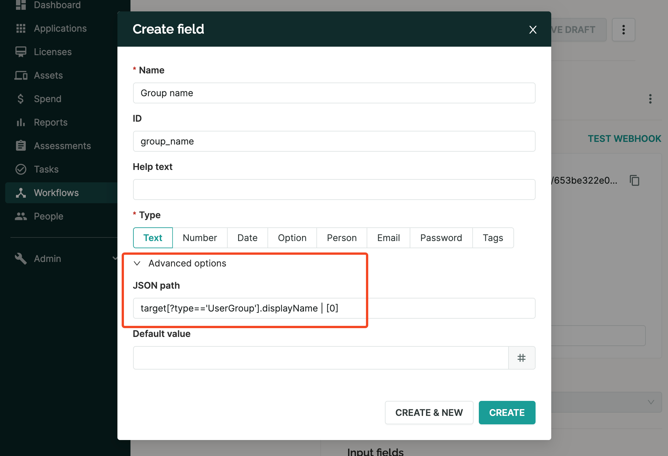Click the TEST WEBHOOK link
The height and width of the screenshot is (456, 668).
coord(625,139)
